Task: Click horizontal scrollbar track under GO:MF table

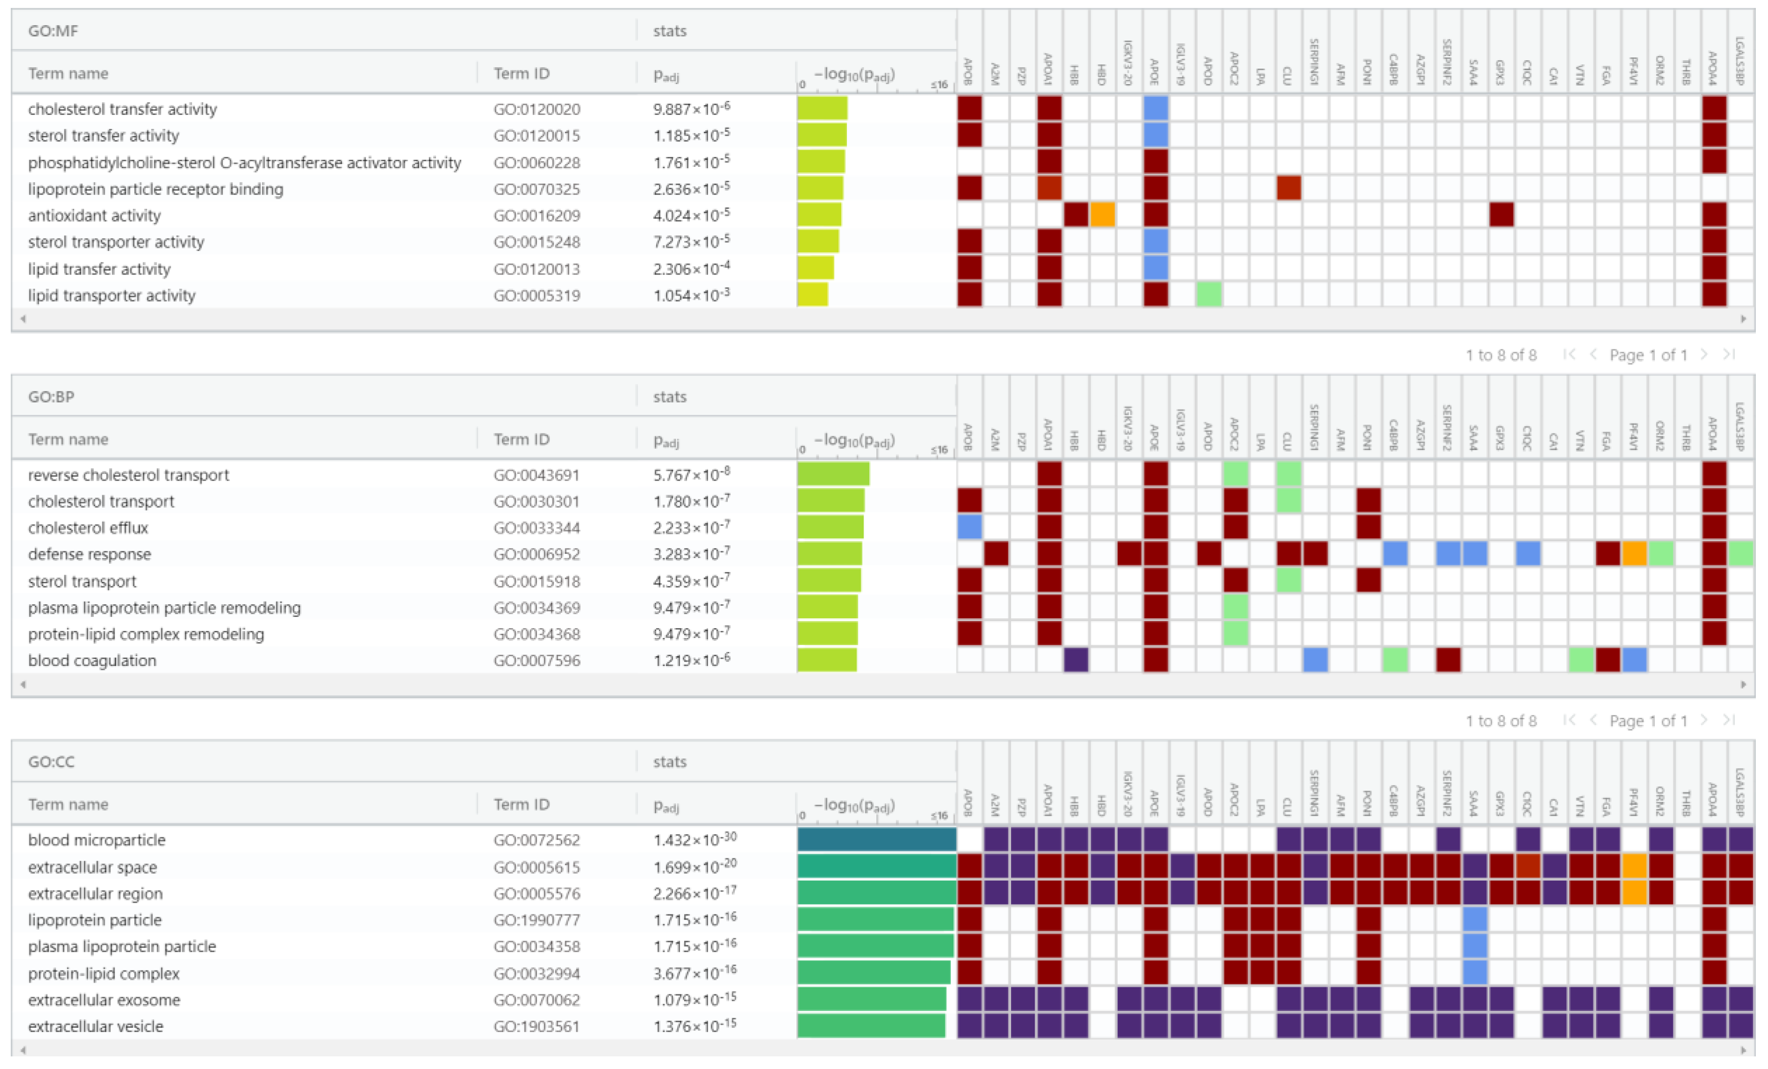Action: [882, 319]
